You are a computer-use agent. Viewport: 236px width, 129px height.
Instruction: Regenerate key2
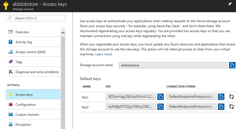tap(231, 107)
